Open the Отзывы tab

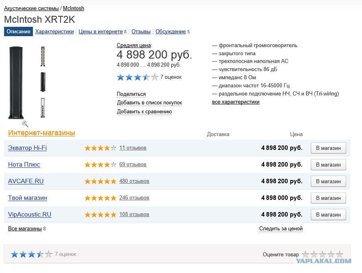point(141,32)
